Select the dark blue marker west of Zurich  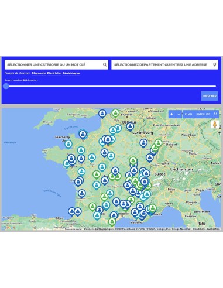pyautogui.click(x=150, y=158)
